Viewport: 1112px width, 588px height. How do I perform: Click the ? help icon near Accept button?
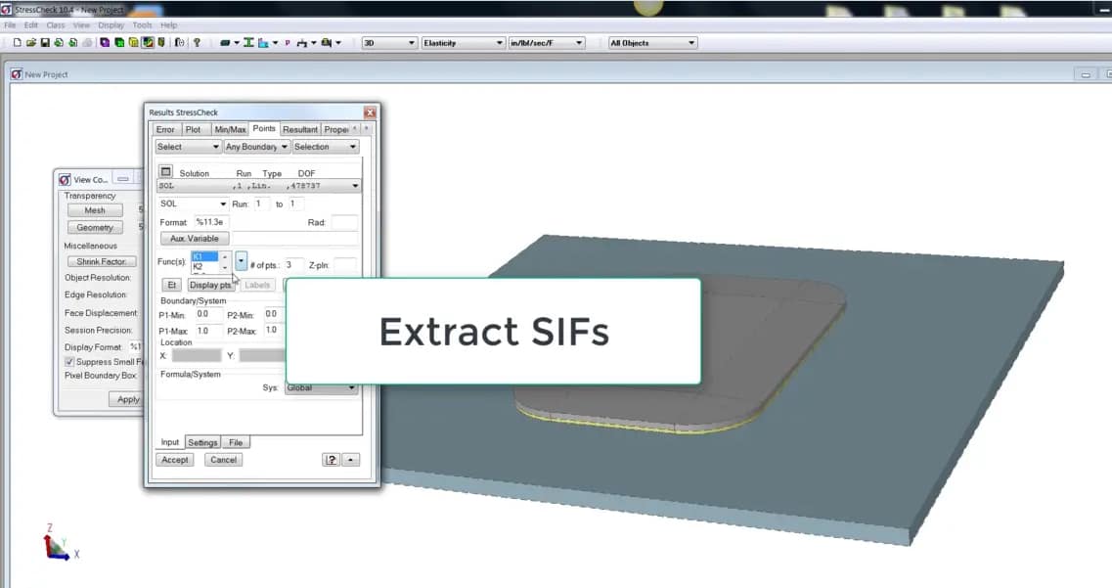332,459
